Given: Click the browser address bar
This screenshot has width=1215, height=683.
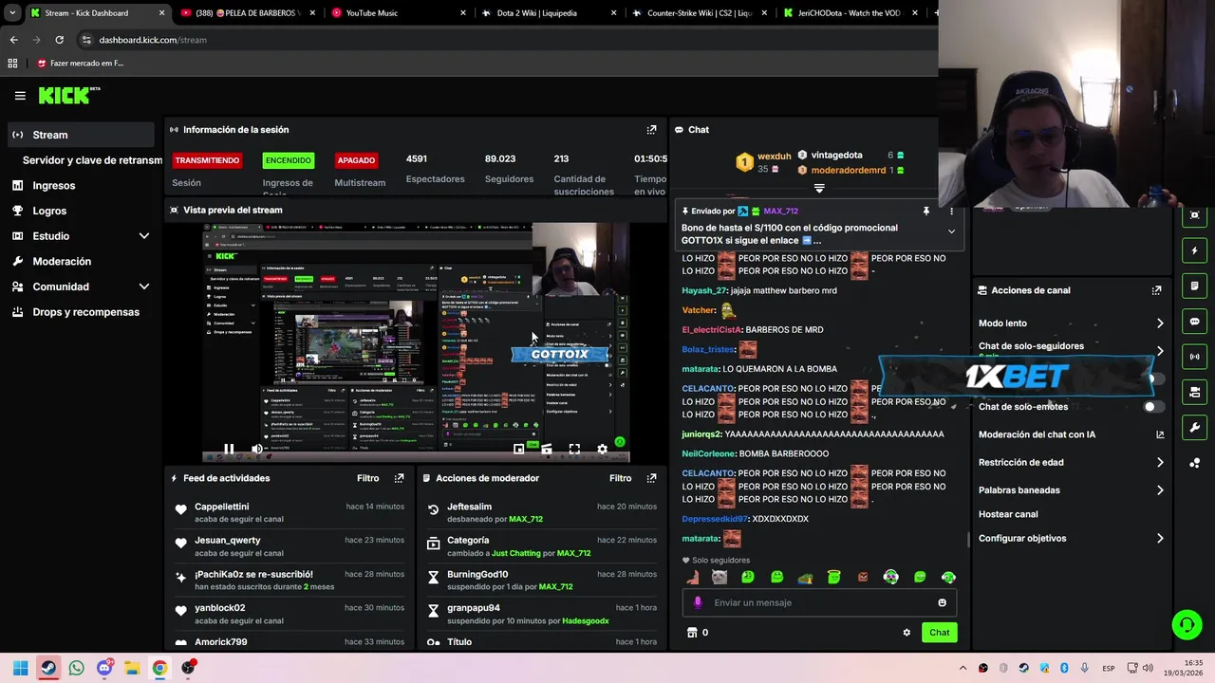Looking at the screenshot, I should [503, 40].
